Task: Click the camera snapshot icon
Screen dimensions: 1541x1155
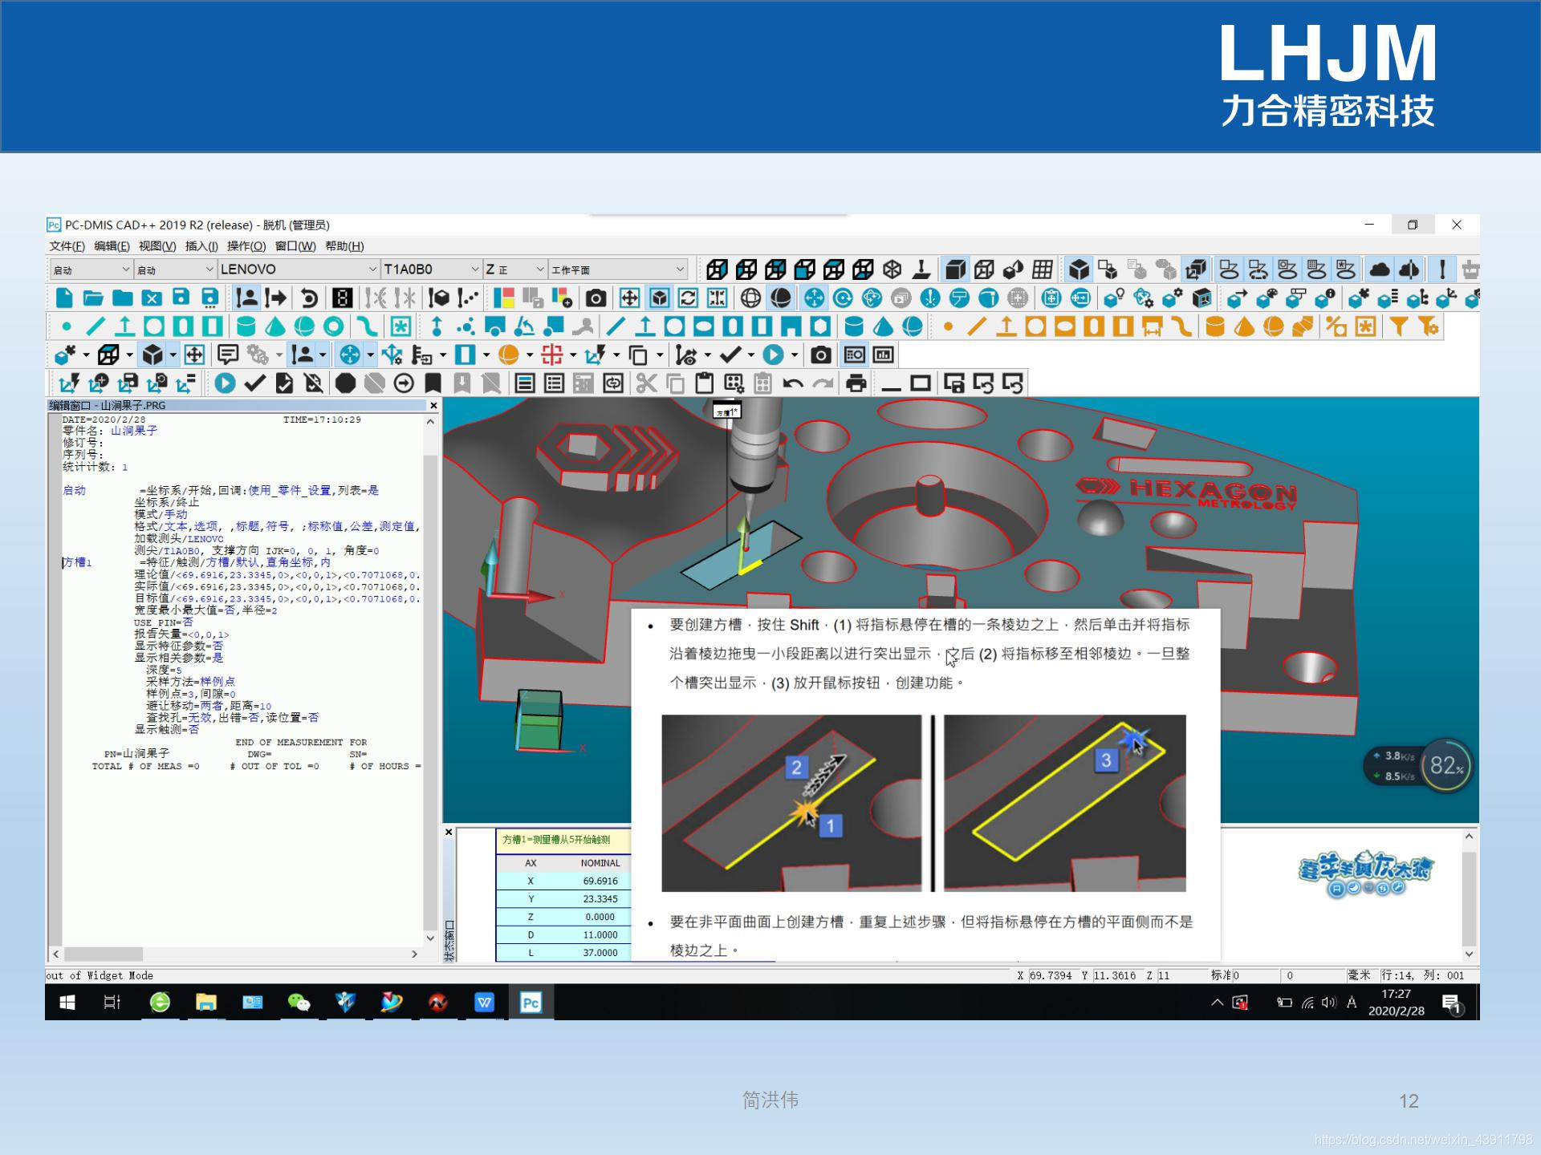Action: point(595,298)
